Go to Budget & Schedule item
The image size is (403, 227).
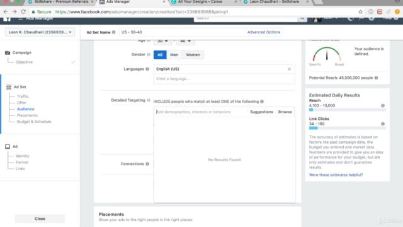click(34, 122)
